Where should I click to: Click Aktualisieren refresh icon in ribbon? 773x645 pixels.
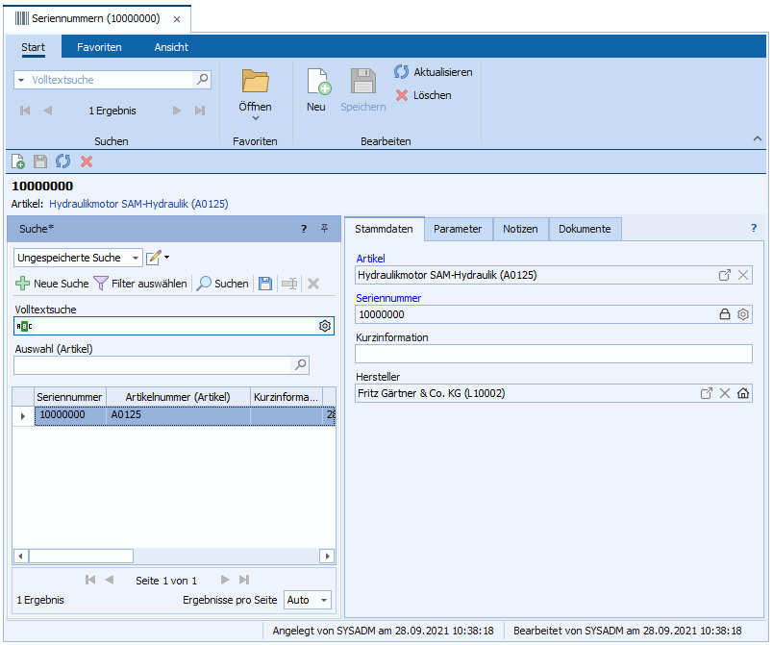pos(402,72)
